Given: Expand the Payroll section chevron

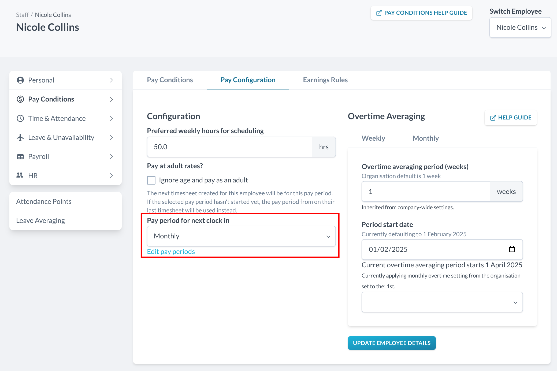Looking at the screenshot, I should click(x=112, y=157).
